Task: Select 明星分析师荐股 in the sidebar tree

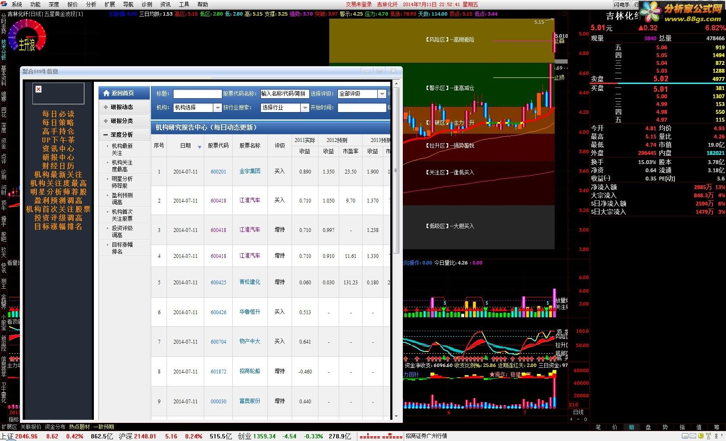Action: tap(122, 182)
